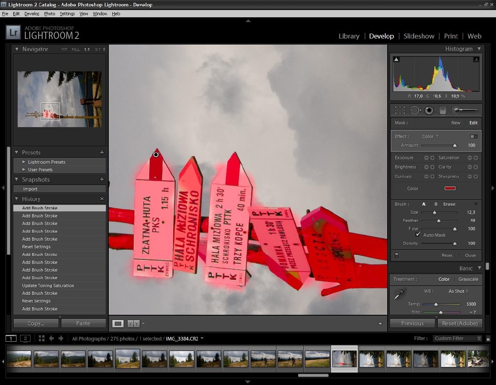The height and width of the screenshot is (385, 496).
Task: Flip the adjustment brush panel on/off switch
Action: (396, 255)
